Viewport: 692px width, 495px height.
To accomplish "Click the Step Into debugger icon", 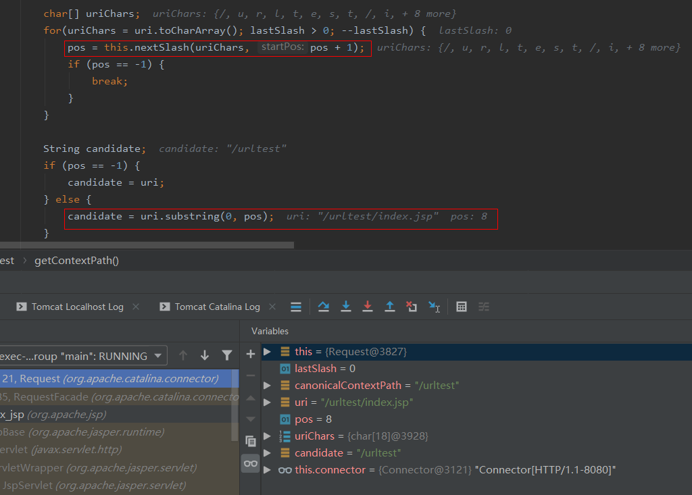I will 346,307.
